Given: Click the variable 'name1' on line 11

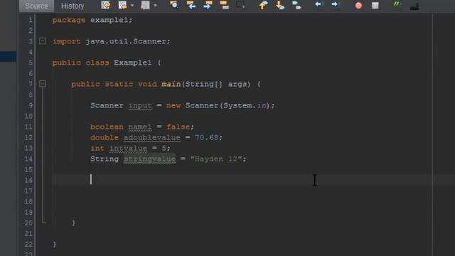Looking at the screenshot, I should pos(139,127).
